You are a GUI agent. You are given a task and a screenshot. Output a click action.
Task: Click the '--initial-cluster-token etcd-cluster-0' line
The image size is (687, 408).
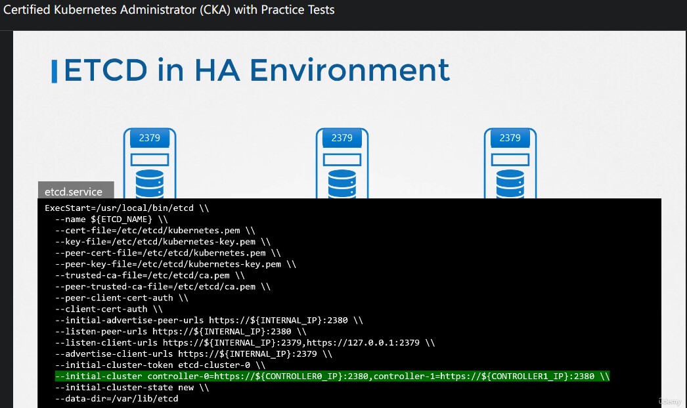pos(160,365)
